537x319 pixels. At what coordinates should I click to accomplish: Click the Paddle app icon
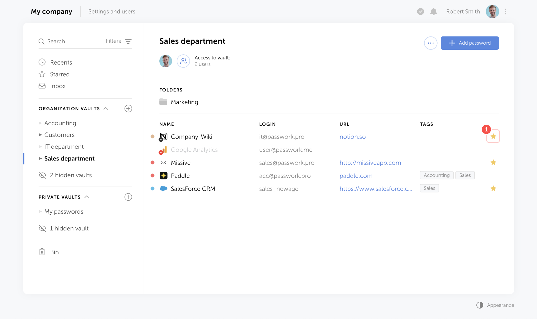pyautogui.click(x=163, y=176)
